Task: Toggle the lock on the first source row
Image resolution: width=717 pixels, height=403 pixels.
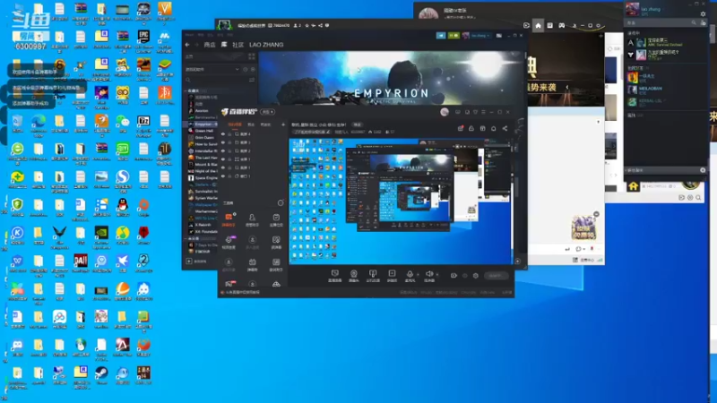Action: click(x=229, y=134)
